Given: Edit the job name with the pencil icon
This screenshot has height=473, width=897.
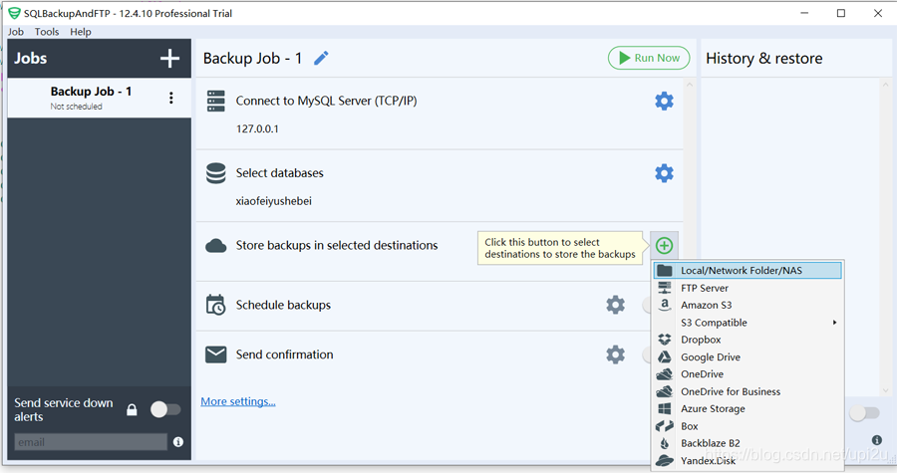Looking at the screenshot, I should [x=321, y=58].
